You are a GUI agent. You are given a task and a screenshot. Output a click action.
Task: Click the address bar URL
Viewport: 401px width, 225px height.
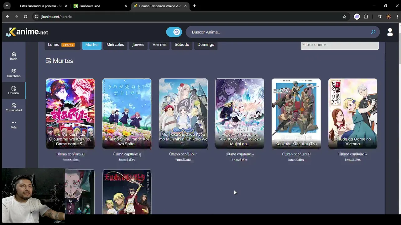(56, 17)
